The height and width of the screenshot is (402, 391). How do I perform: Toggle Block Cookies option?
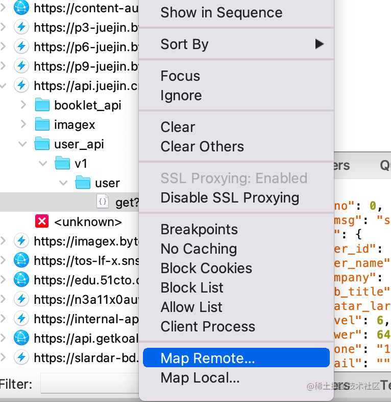(x=206, y=269)
